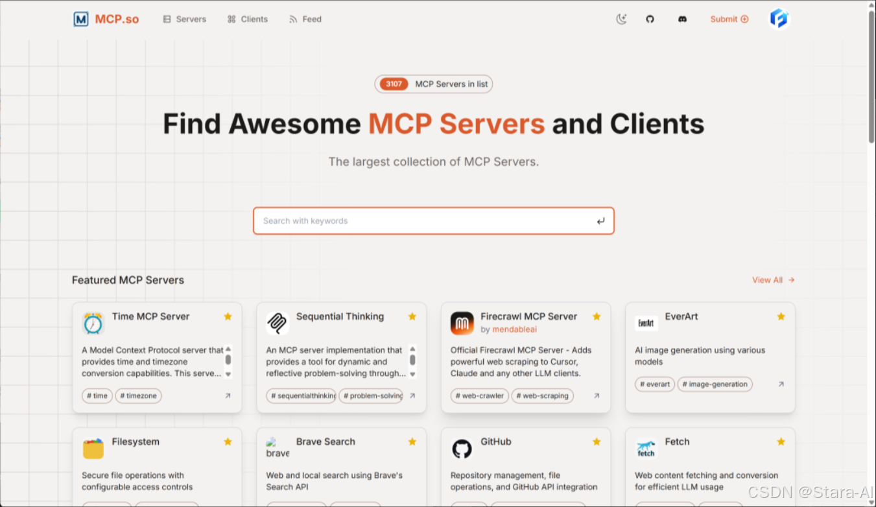The height and width of the screenshot is (507, 876).
Task: Click the star on Sequential Thinking card
Action: (x=412, y=316)
